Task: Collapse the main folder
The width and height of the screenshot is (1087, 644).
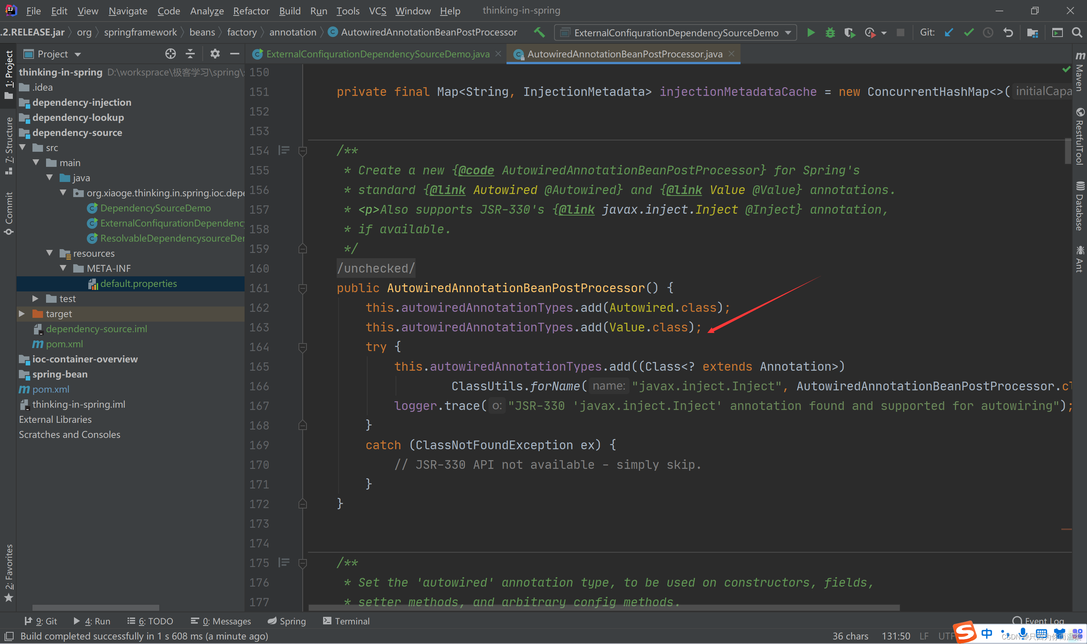Action: 37,163
